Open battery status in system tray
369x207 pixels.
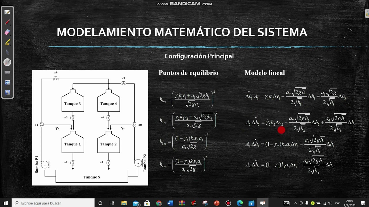pos(318,203)
